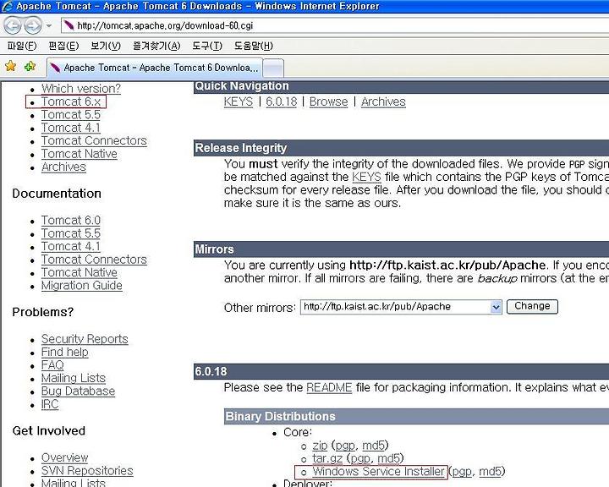
Task: Click the Change mirror button
Action: pyautogui.click(x=532, y=306)
